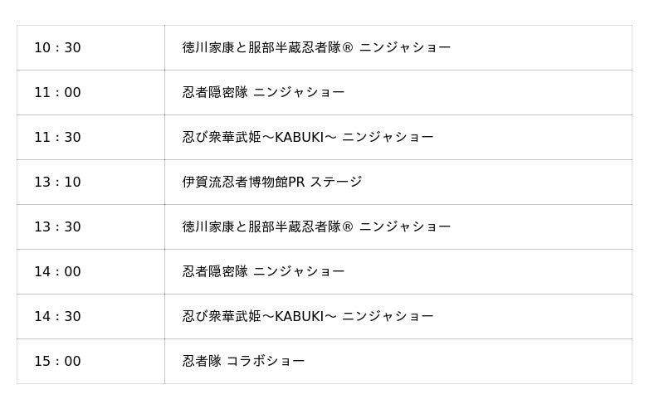Click the 10:30 time cell
664x409 pixels.
point(57,48)
